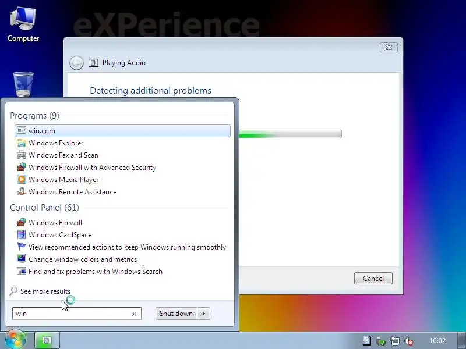The image size is (466, 349).
Task: Click the Windows Remote Assistance icon
Action: tap(22, 192)
